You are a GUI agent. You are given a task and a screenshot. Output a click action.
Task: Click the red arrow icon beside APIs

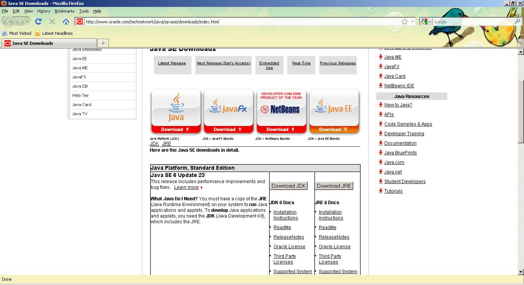(x=381, y=114)
